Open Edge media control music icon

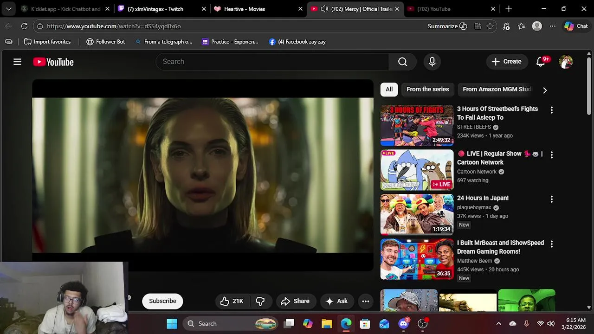(x=506, y=26)
